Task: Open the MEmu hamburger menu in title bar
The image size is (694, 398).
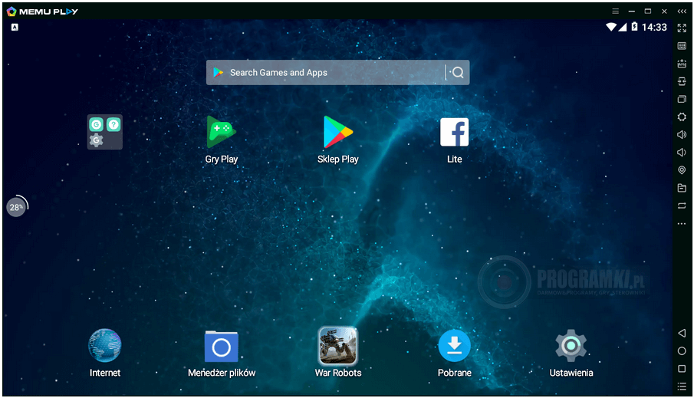Action: tap(615, 11)
